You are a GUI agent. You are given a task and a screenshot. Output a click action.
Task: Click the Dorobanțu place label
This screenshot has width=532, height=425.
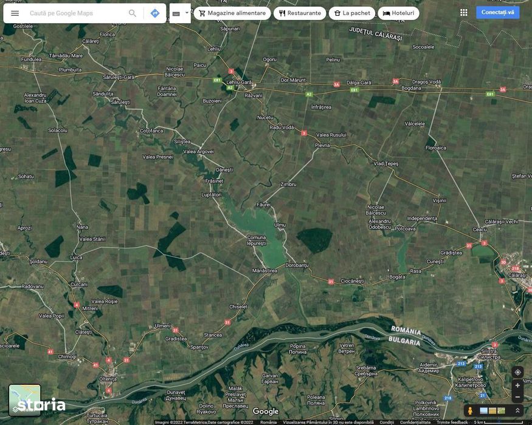pos(297,265)
